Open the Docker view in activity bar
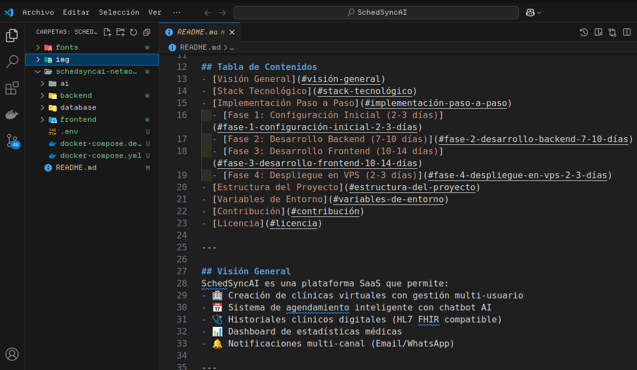The width and height of the screenshot is (637, 370). click(x=12, y=114)
